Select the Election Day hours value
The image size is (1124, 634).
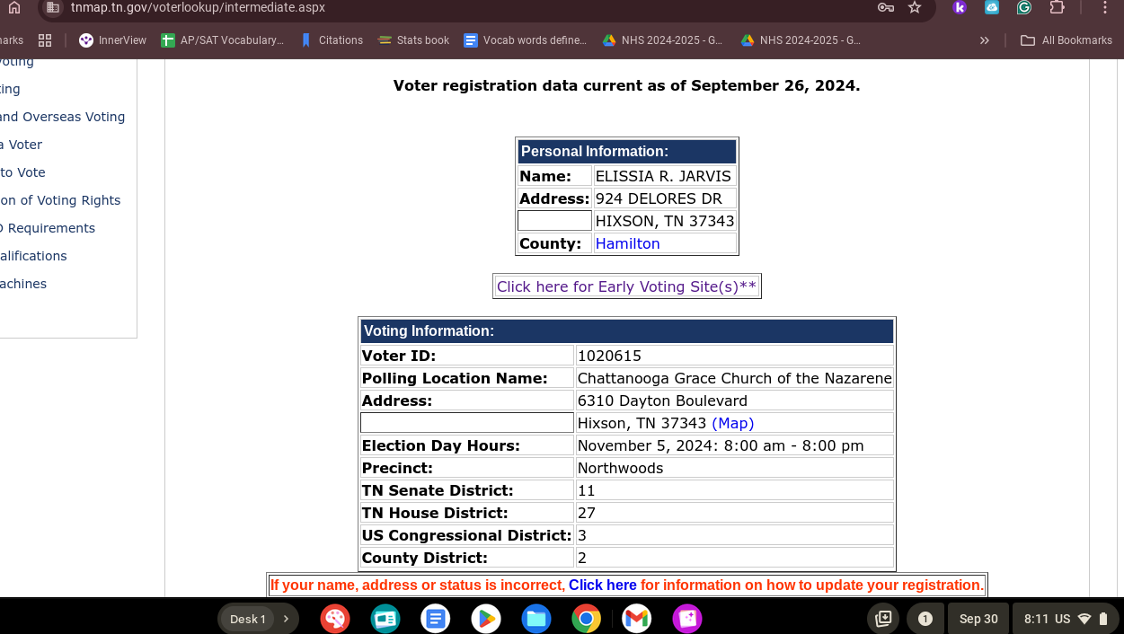pos(721,445)
